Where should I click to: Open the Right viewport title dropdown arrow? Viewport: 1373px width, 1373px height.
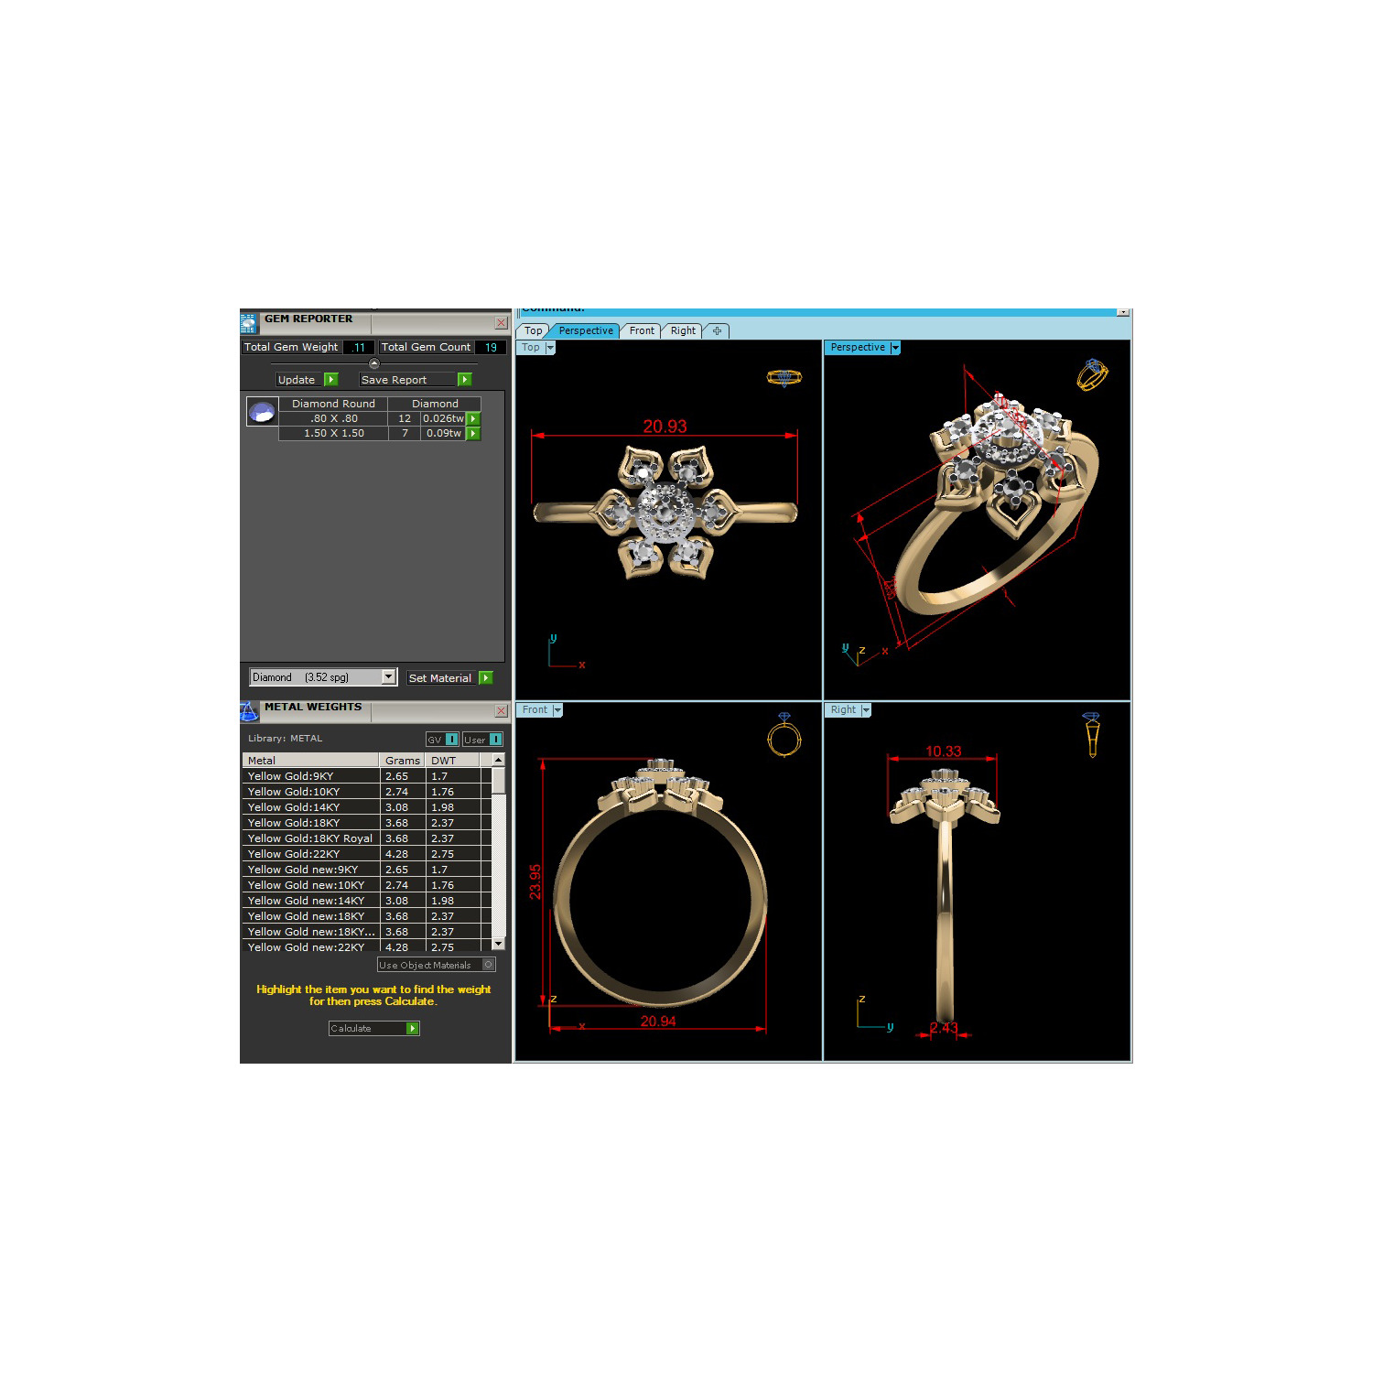coord(866,710)
